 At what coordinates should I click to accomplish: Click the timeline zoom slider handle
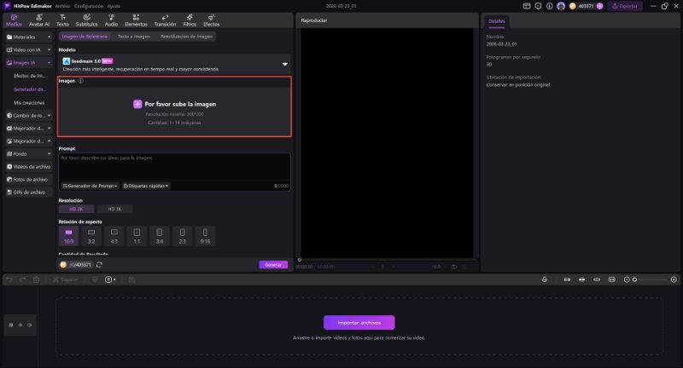click(x=634, y=279)
